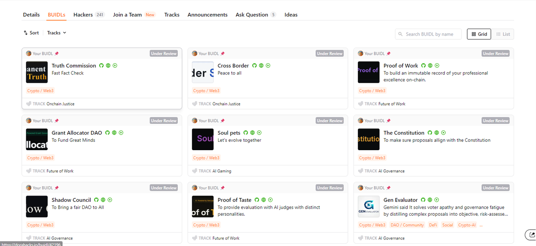Viewport: 536px width, 246px height.
Task: Open the Cross Border project title
Action: pyautogui.click(x=233, y=66)
